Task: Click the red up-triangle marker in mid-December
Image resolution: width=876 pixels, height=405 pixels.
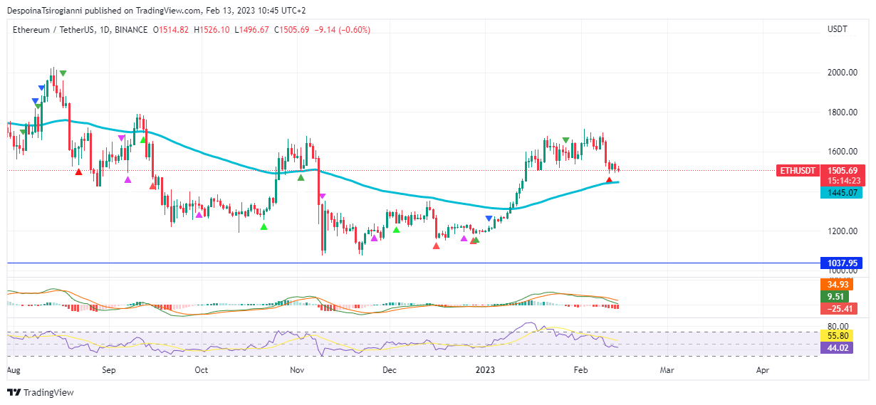Action: pos(436,246)
